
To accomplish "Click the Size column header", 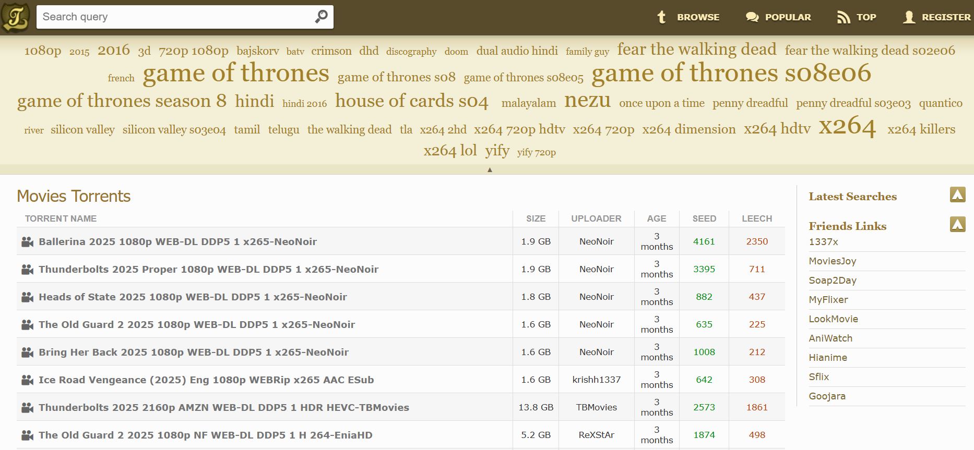I will click(x=536, y=218).
